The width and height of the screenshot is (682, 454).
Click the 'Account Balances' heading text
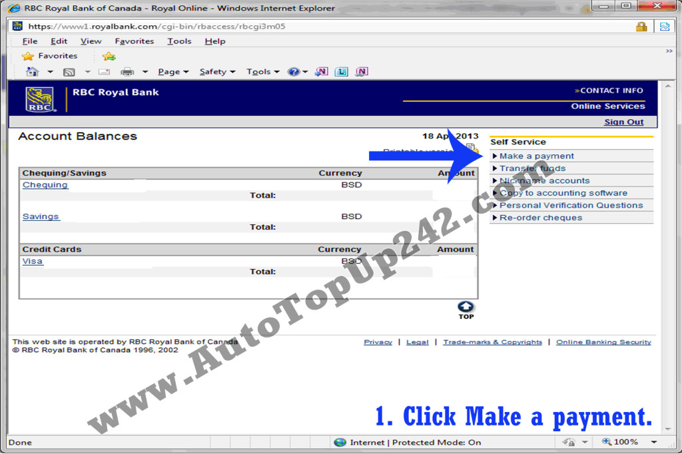pos(77,136)
